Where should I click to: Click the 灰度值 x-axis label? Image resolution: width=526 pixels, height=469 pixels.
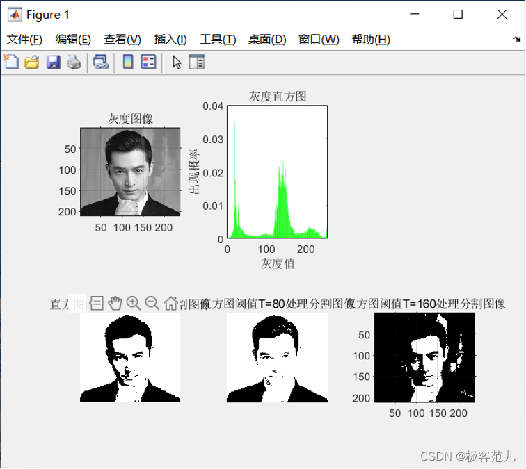point(278,263)
